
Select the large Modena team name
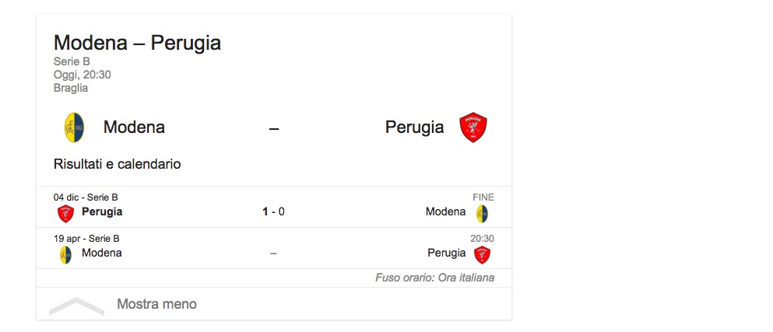(134, 128)
